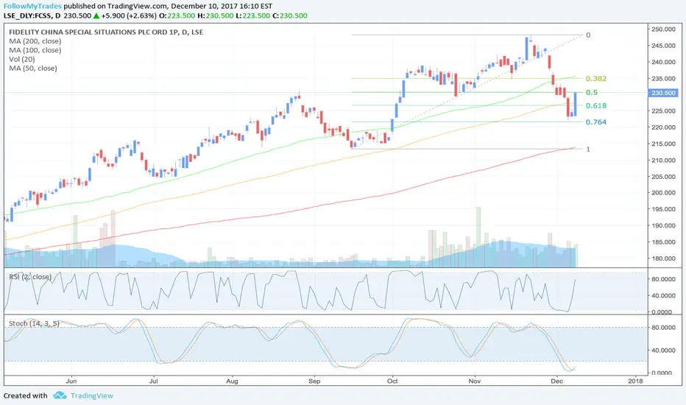This screenshot has width=686, height=405.
Task: Open the FollowMyTrades author link
Action: coord(32,6)
